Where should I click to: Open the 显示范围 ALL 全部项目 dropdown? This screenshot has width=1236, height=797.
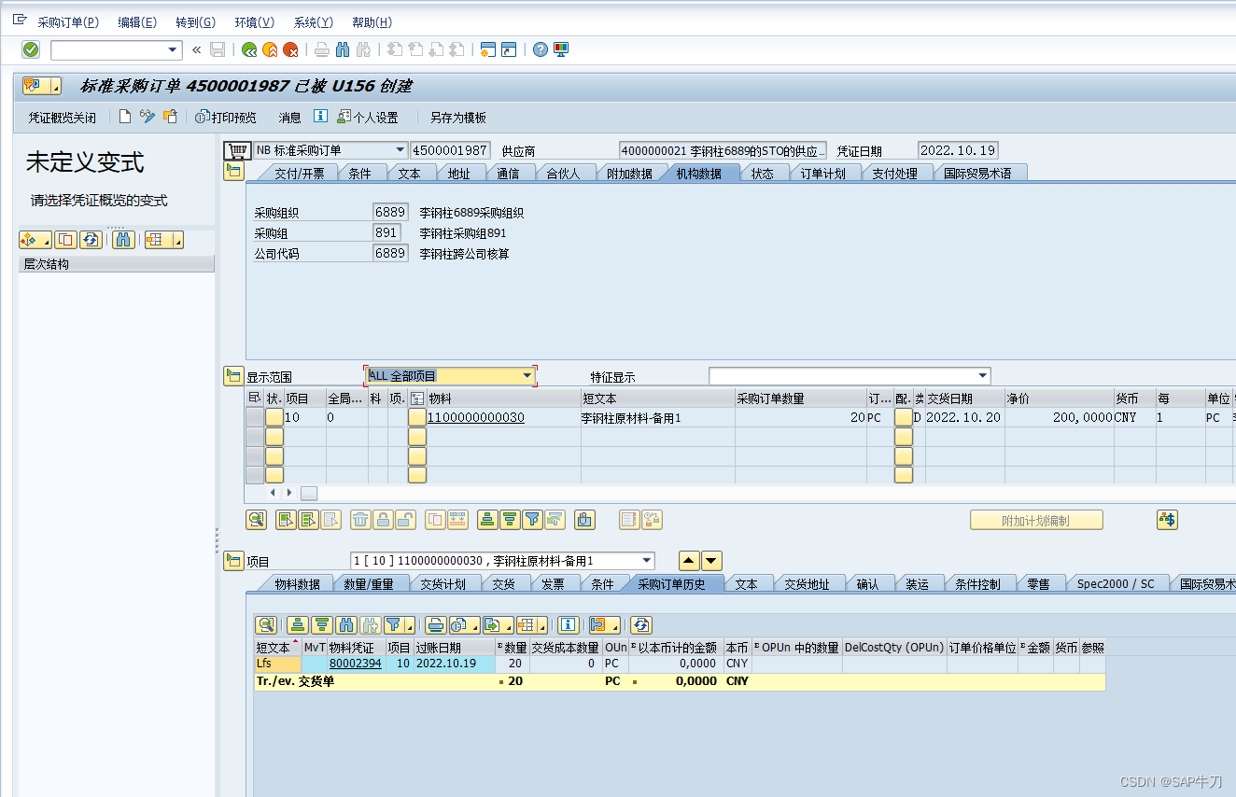pos(527,375)
